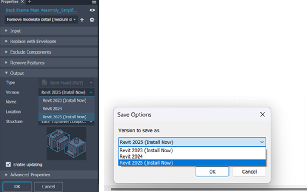This screenshot has width=307, height=192.
Task: Choose Revit 2023 in Save Options list
Action: pyautogui.click(x=192, y=150)
